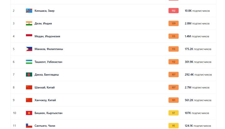Image resolution: width=225 pixels, height=129 pixels.
Task: Open the Дели, Индия city link
Action: click(43, 23)
